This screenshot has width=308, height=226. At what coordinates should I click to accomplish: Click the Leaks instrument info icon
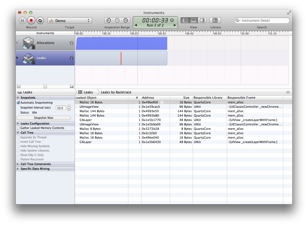pos(71,58)
